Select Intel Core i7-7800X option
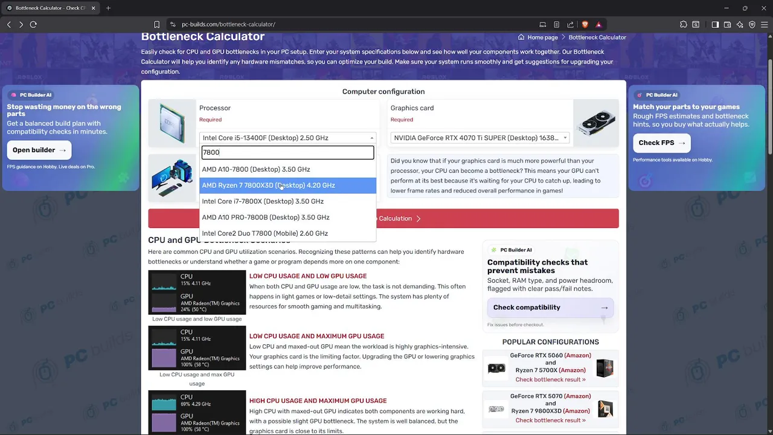 tap(287, 201)
